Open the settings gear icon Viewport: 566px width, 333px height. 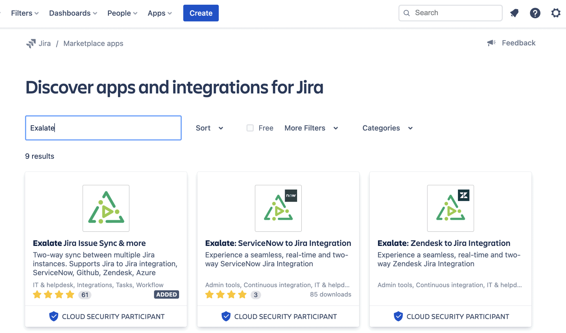[556, 13]
